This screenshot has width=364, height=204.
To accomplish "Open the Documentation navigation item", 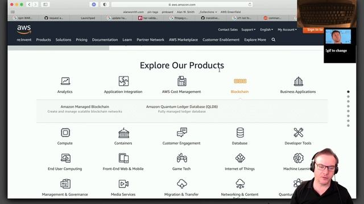I will point(105,40).
